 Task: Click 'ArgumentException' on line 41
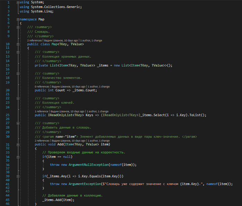point(85,184)
